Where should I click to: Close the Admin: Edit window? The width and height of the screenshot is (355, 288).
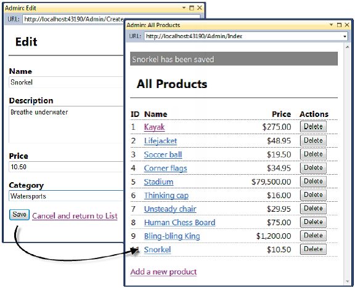click(200, 8)
